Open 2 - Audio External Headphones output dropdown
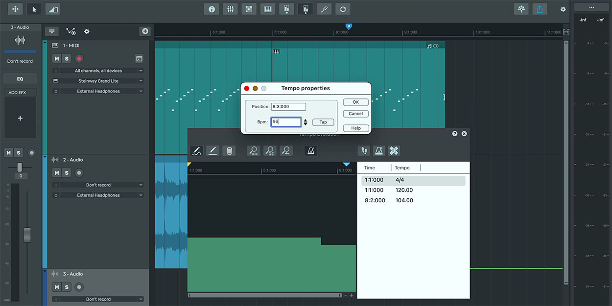Viewport: 612px width, 306px height. [x=98, y=195]
